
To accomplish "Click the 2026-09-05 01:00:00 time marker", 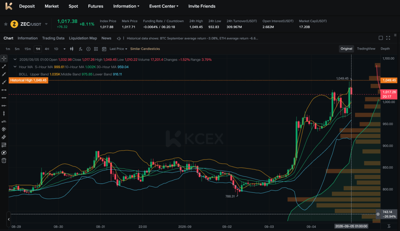I will pos(351,226).
